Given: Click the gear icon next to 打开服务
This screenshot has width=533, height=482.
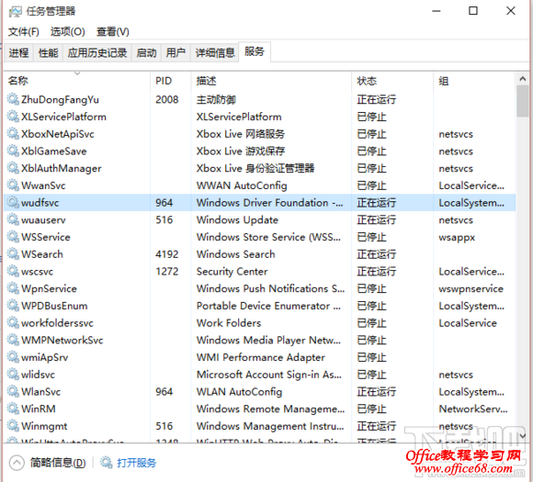Looking at the screenshot, I should point(106,463).
